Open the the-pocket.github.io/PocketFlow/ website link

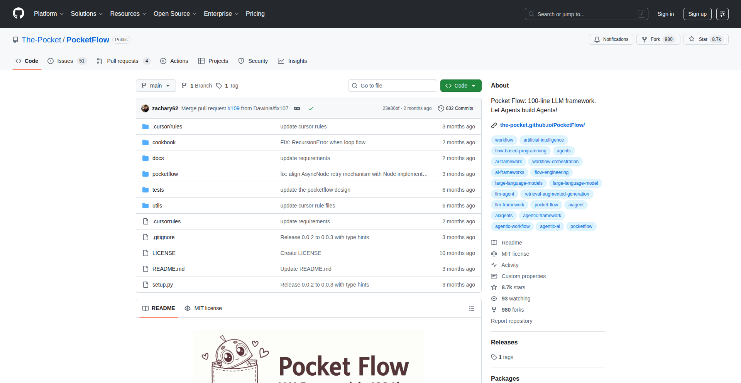coord(542,125)
